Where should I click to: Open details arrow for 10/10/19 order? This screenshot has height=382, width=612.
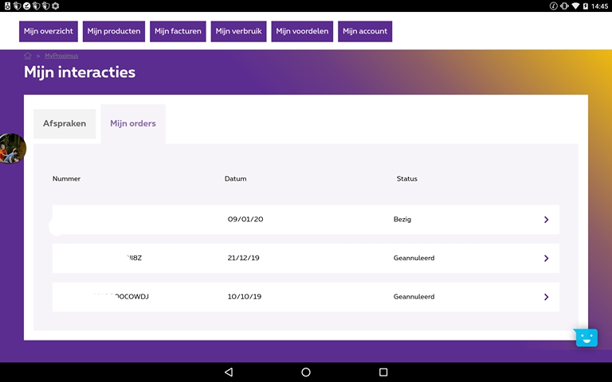546,297
